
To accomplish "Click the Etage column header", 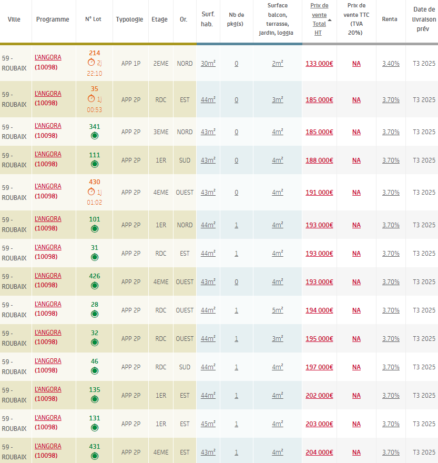I will click(159, 19).
